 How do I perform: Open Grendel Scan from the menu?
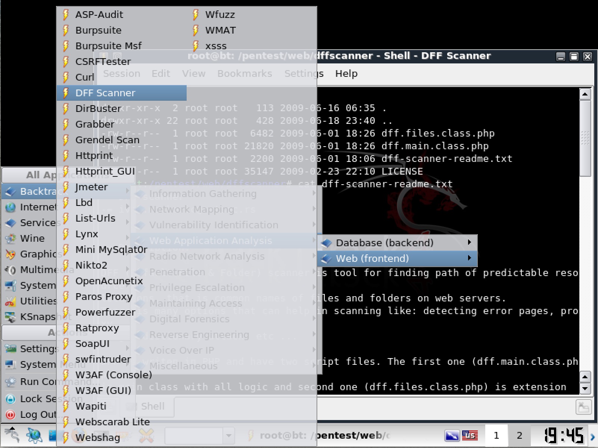(121, 140)
